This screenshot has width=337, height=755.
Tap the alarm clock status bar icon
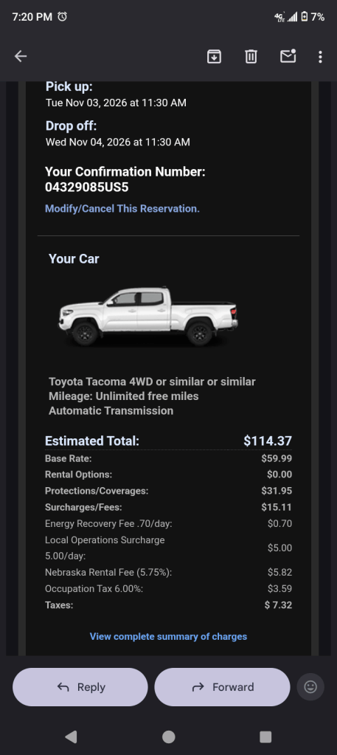62,16
